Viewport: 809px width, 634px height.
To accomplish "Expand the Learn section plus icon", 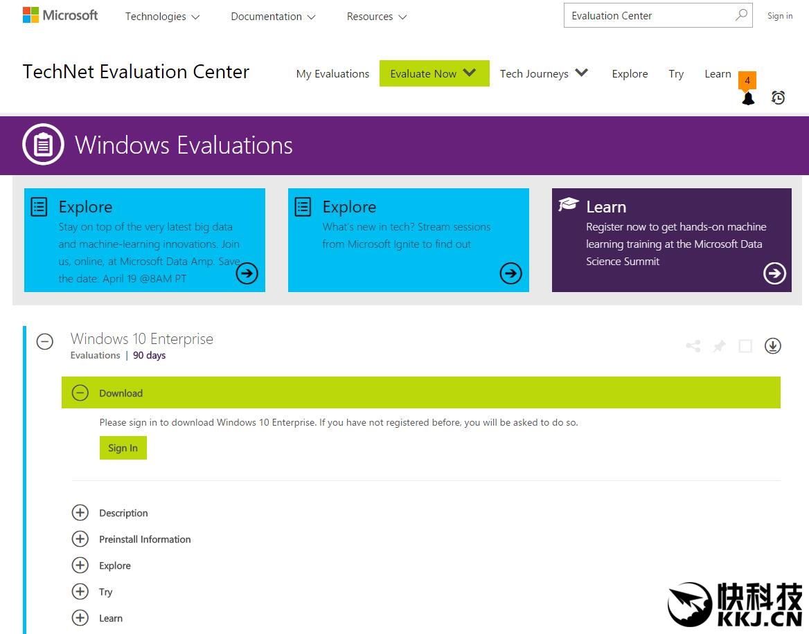I will pos(80,617).
